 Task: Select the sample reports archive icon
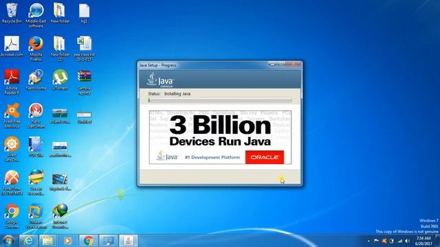[x=84, y=82]
